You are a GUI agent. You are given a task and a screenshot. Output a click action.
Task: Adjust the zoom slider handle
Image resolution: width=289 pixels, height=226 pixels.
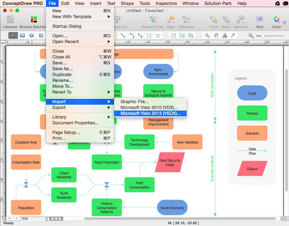point(263,36)
